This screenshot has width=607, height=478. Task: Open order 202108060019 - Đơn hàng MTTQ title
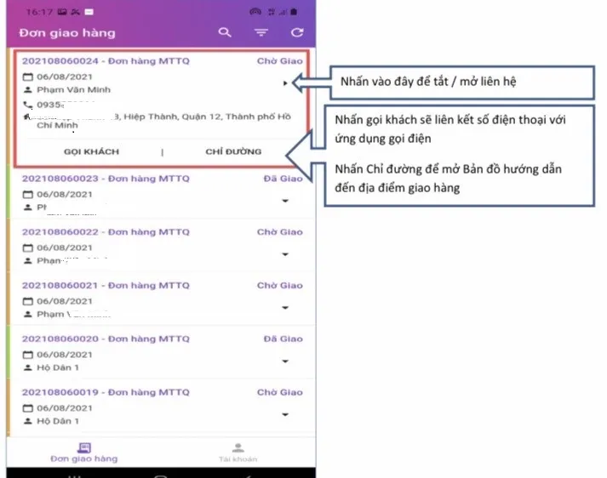pyautogui.click(x=106, y=392)
